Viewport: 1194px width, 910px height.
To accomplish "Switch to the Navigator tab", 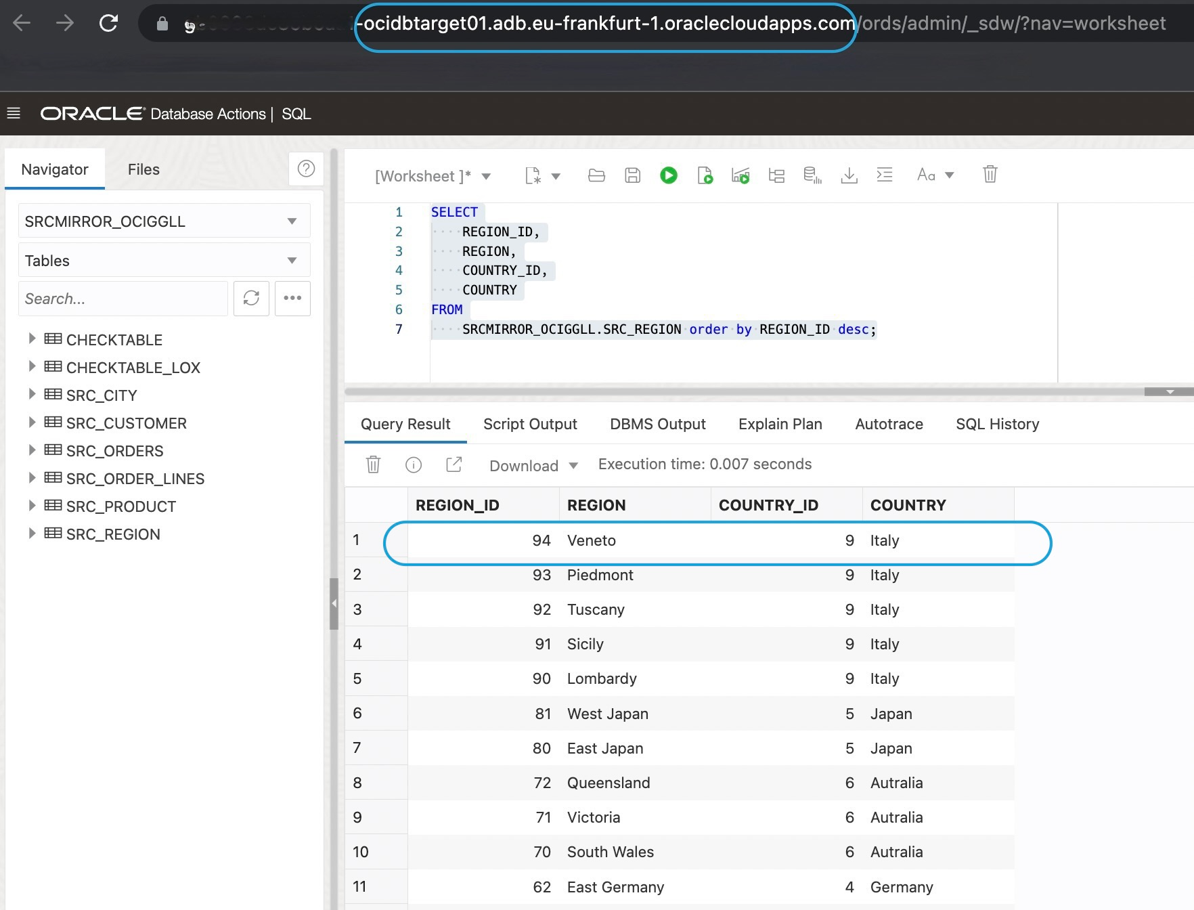I will point(55,169).
